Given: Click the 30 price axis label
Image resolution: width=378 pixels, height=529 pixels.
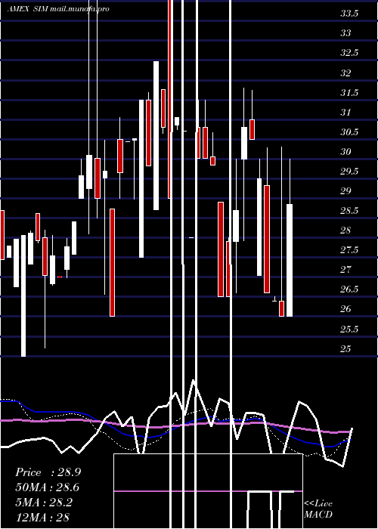Looking at the screenshot, I should pyautogui.click(x=345, y=152).
